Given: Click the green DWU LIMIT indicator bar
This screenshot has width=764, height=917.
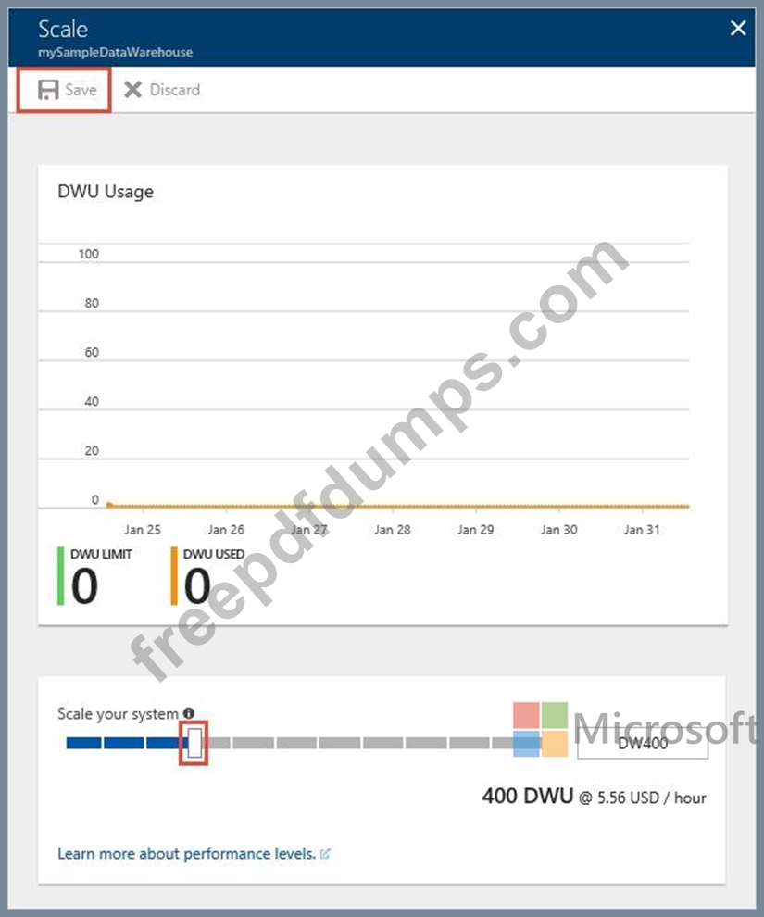Looking at the screenshot, I should coord(61,575).
